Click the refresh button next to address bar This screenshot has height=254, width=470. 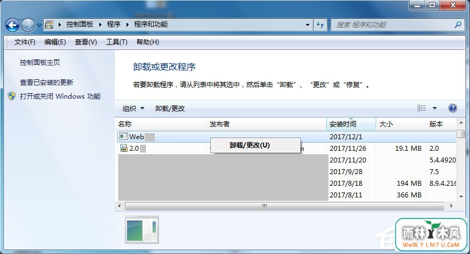tap(320, 25)
